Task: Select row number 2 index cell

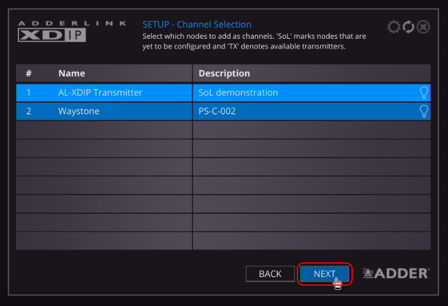Action: click(x=28, y=111)
